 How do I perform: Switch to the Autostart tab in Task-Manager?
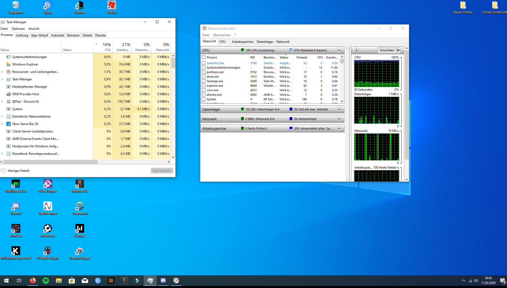58,35
